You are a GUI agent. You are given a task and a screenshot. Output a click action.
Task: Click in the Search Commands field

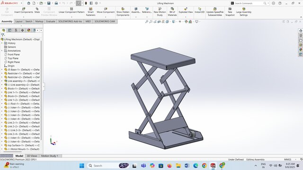click(x=248, y=3)
